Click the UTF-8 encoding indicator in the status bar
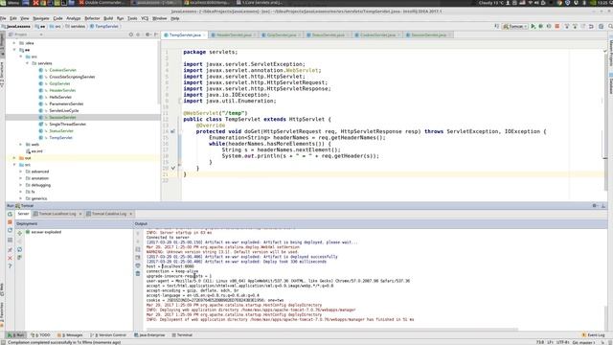This screenshot has width=613, height=345. click(x=562, y=342)
